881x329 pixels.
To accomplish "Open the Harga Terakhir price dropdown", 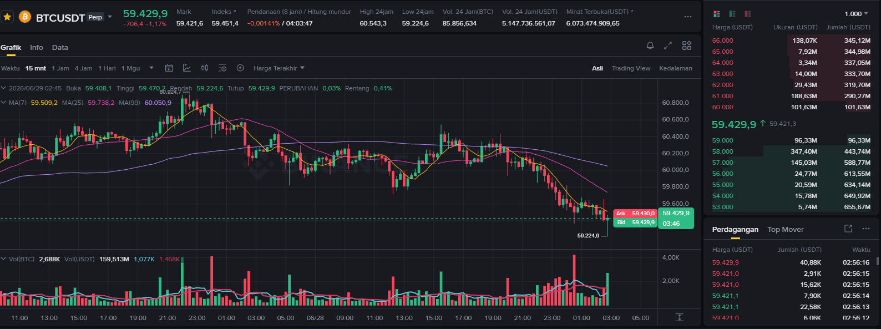I will click(279, 68).
